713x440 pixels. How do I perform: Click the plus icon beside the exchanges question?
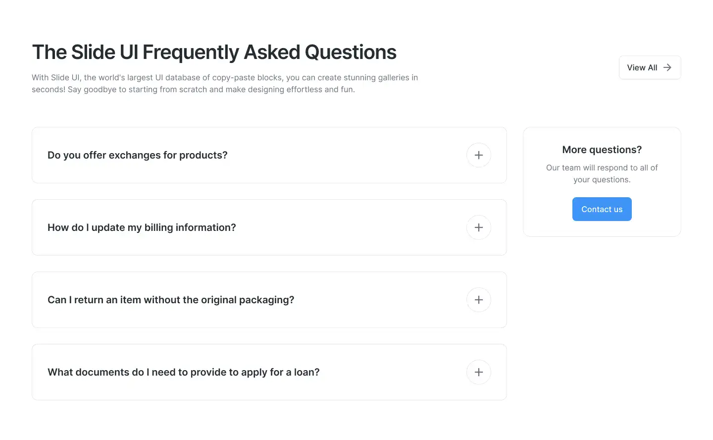coord(478,155)
